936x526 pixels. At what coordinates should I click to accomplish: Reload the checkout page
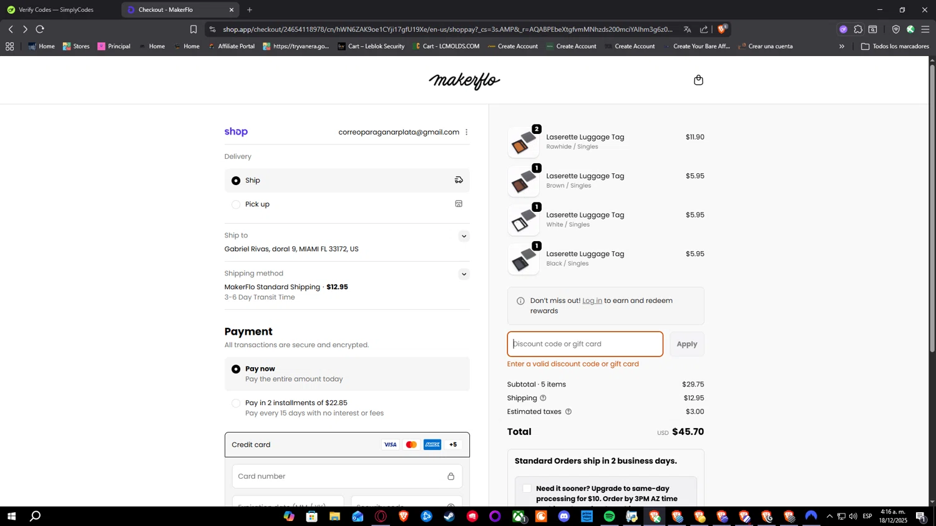coord(40,29)
